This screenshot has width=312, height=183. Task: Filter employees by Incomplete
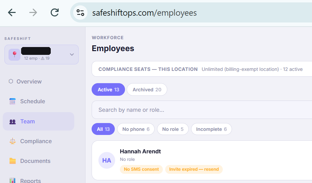click(x=211, y=129)
